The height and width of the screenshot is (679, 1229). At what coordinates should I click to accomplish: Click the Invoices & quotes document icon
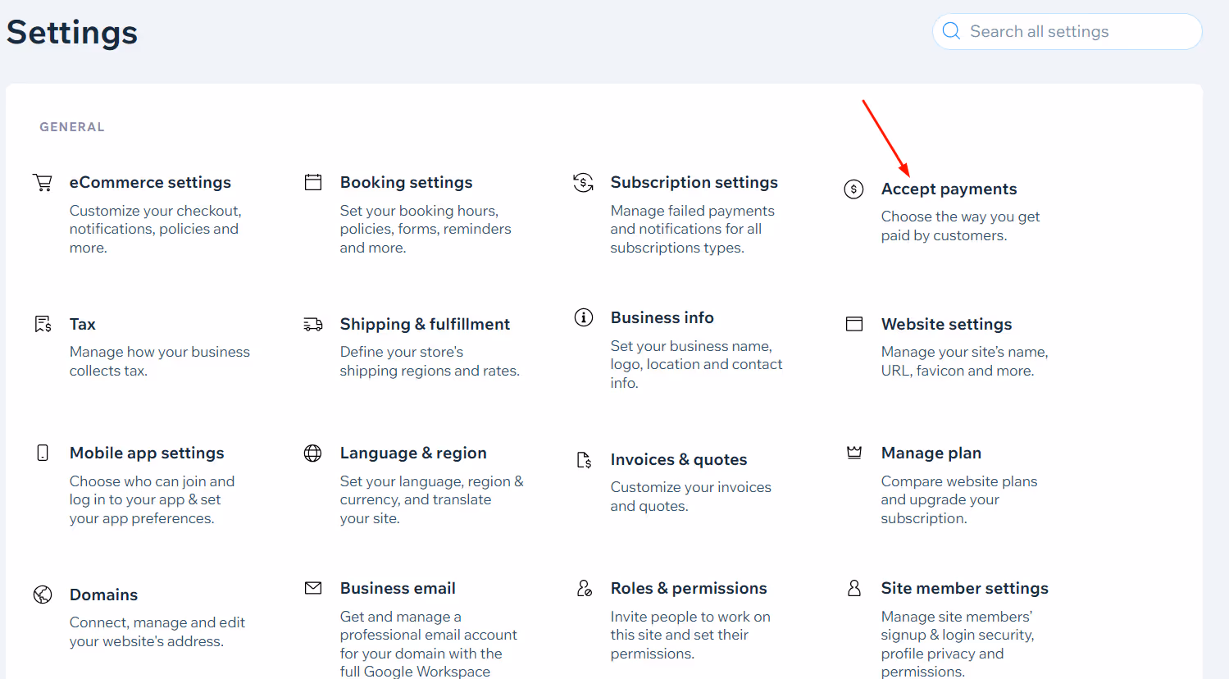click(584, 460)
